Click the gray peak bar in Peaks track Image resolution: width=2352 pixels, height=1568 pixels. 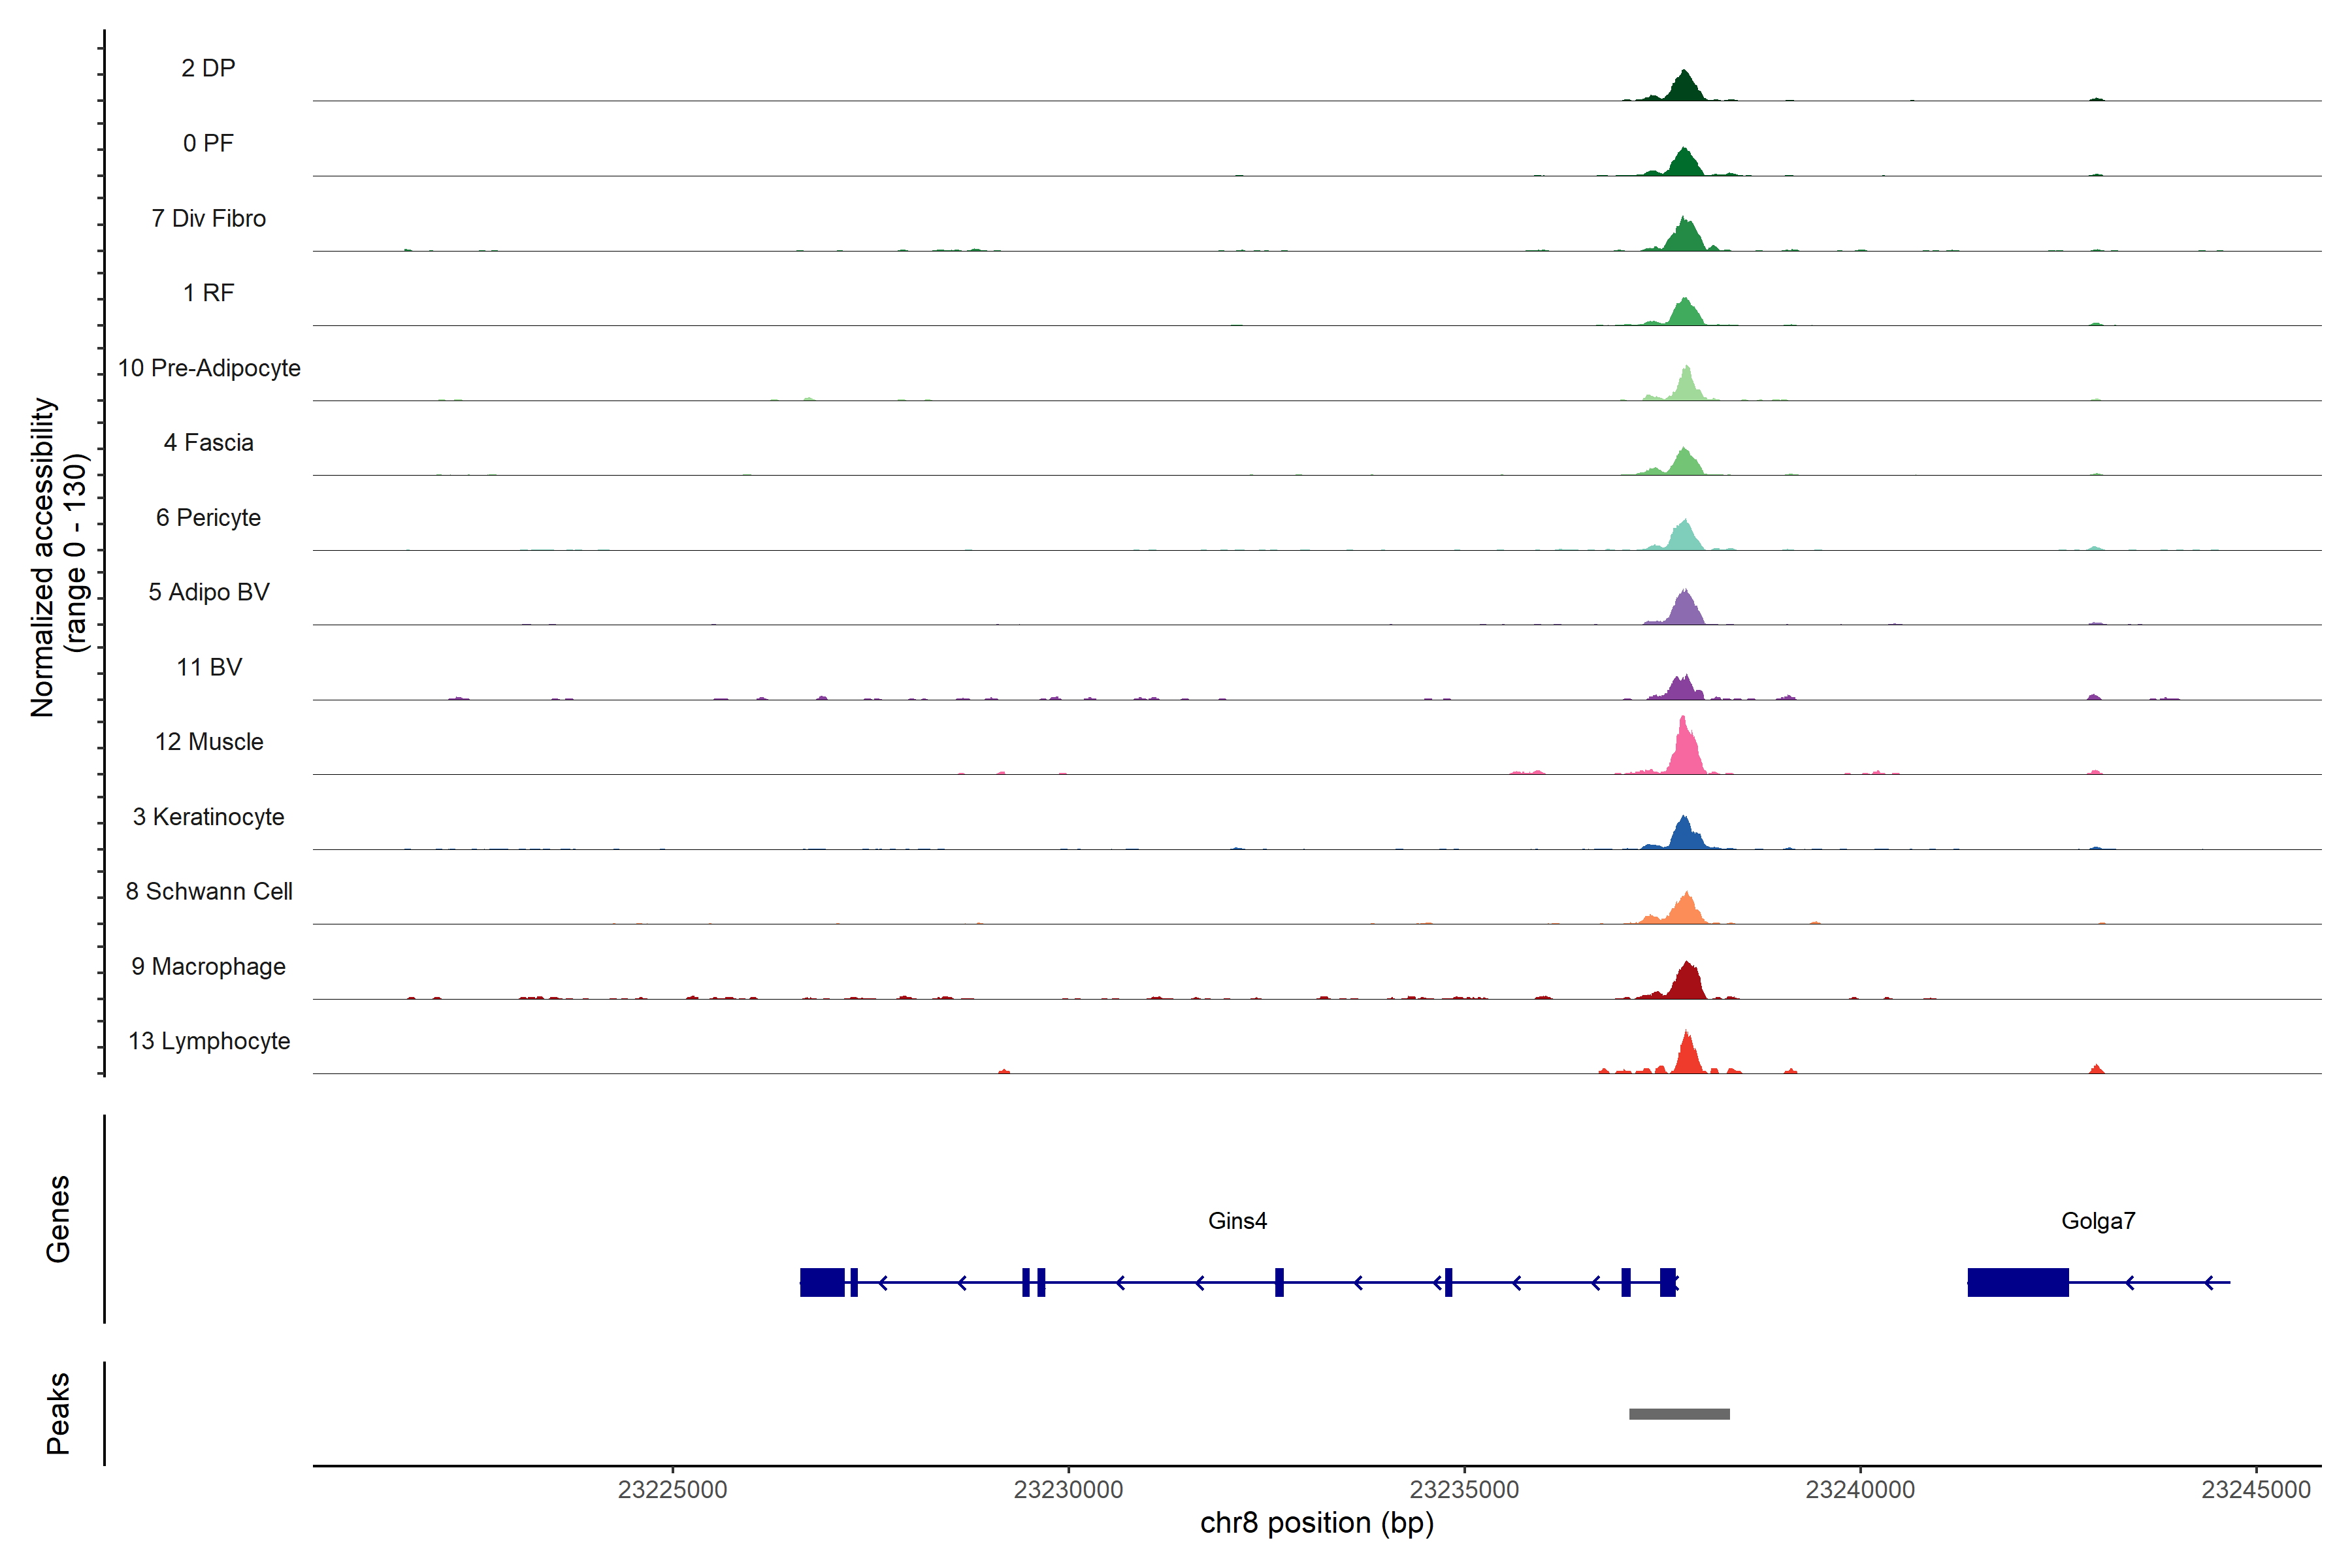(1679, 1414)
